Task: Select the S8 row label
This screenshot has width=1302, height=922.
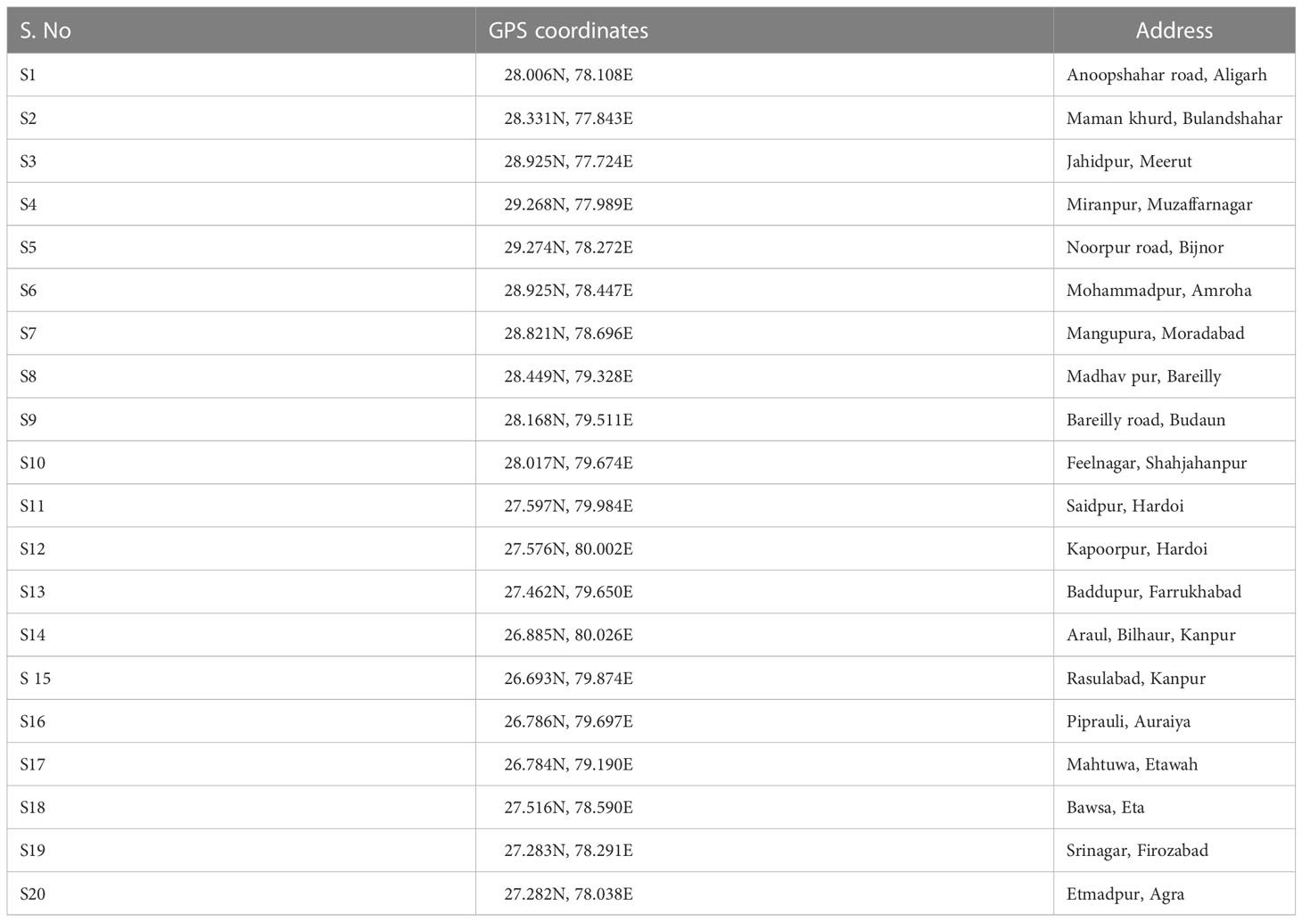Action: (x=29, y=376)
